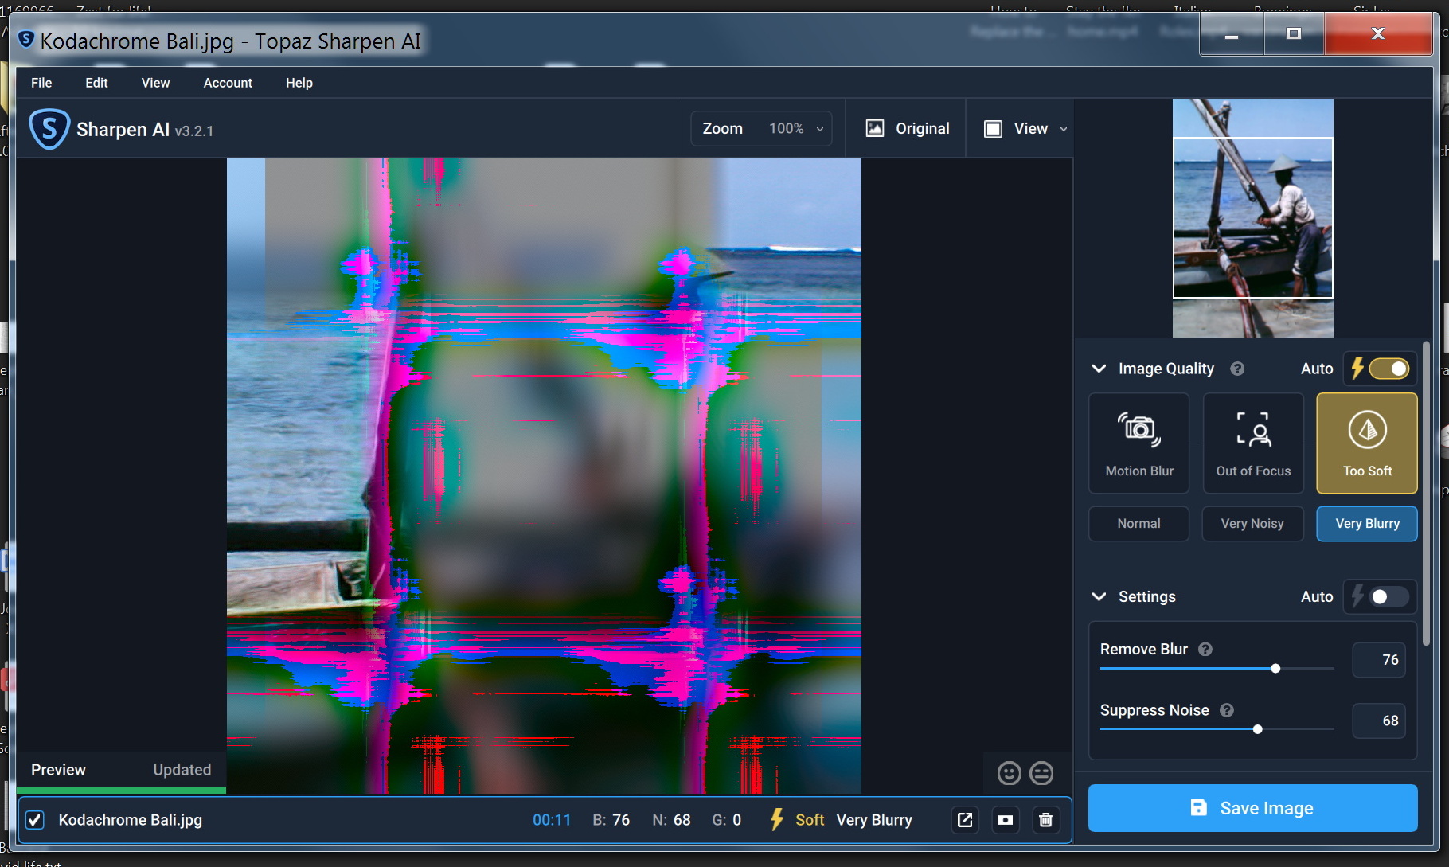
Task: Open the Account menu
Action: click(x=228, y=83)
